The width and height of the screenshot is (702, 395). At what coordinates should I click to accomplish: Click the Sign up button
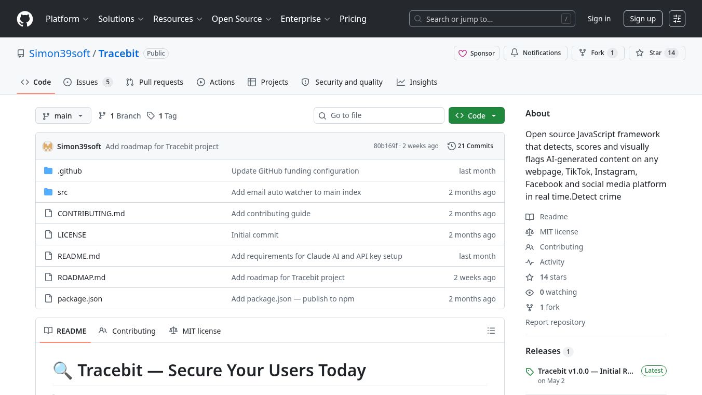[x=643, y=19]
